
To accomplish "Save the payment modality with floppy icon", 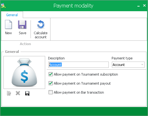I will point(22,25).
